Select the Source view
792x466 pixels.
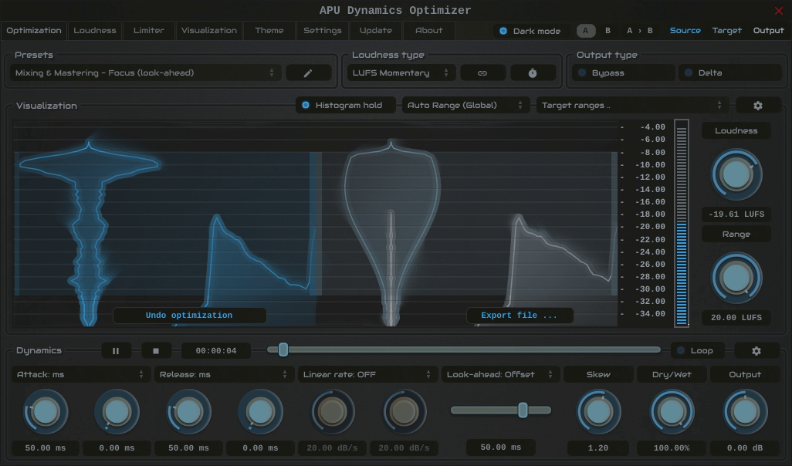click(685, 30)
